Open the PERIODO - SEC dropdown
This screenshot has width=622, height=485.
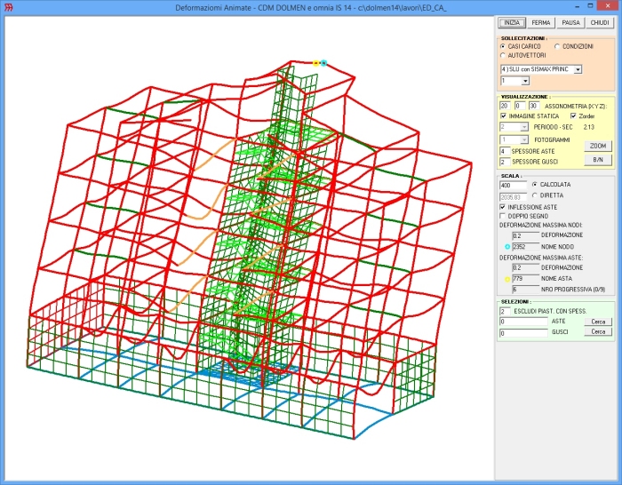pos(524,127)
